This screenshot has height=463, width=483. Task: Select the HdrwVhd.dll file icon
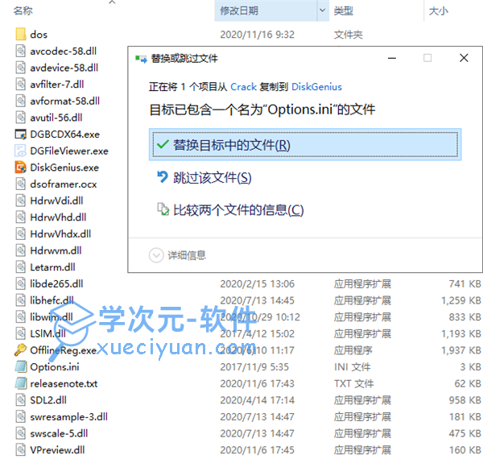(21, 217)
